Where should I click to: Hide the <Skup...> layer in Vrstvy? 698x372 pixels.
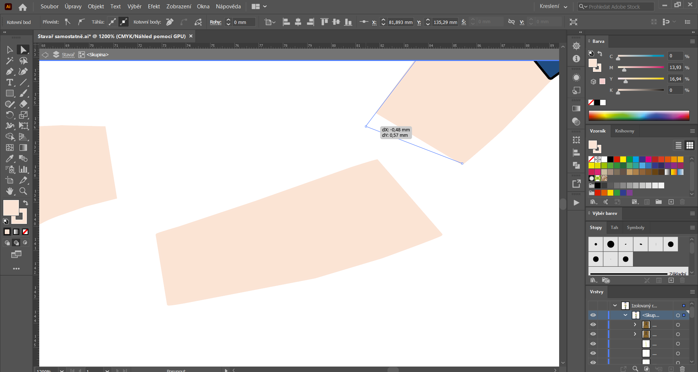click(594, 315)
